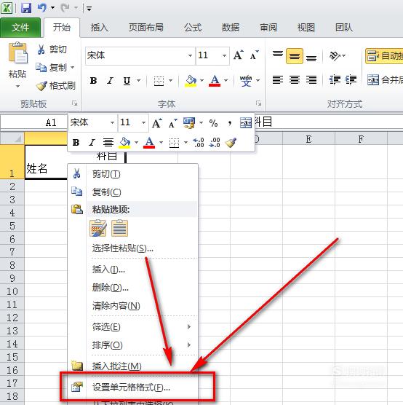Open ribbon fill color dropdown arrow
The image size is (403, 405).
tap(201, 81)
